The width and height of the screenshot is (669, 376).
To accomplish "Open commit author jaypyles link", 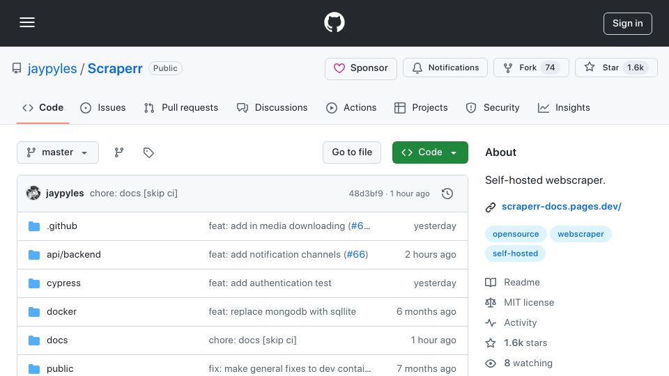I will (65, 193).
